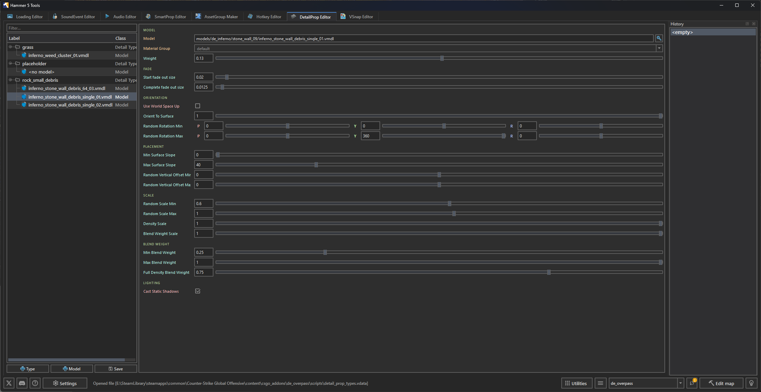This screenshot has height=392, width=761.
Task: Collapse the grass tree node
Action: tap(11, 47)
